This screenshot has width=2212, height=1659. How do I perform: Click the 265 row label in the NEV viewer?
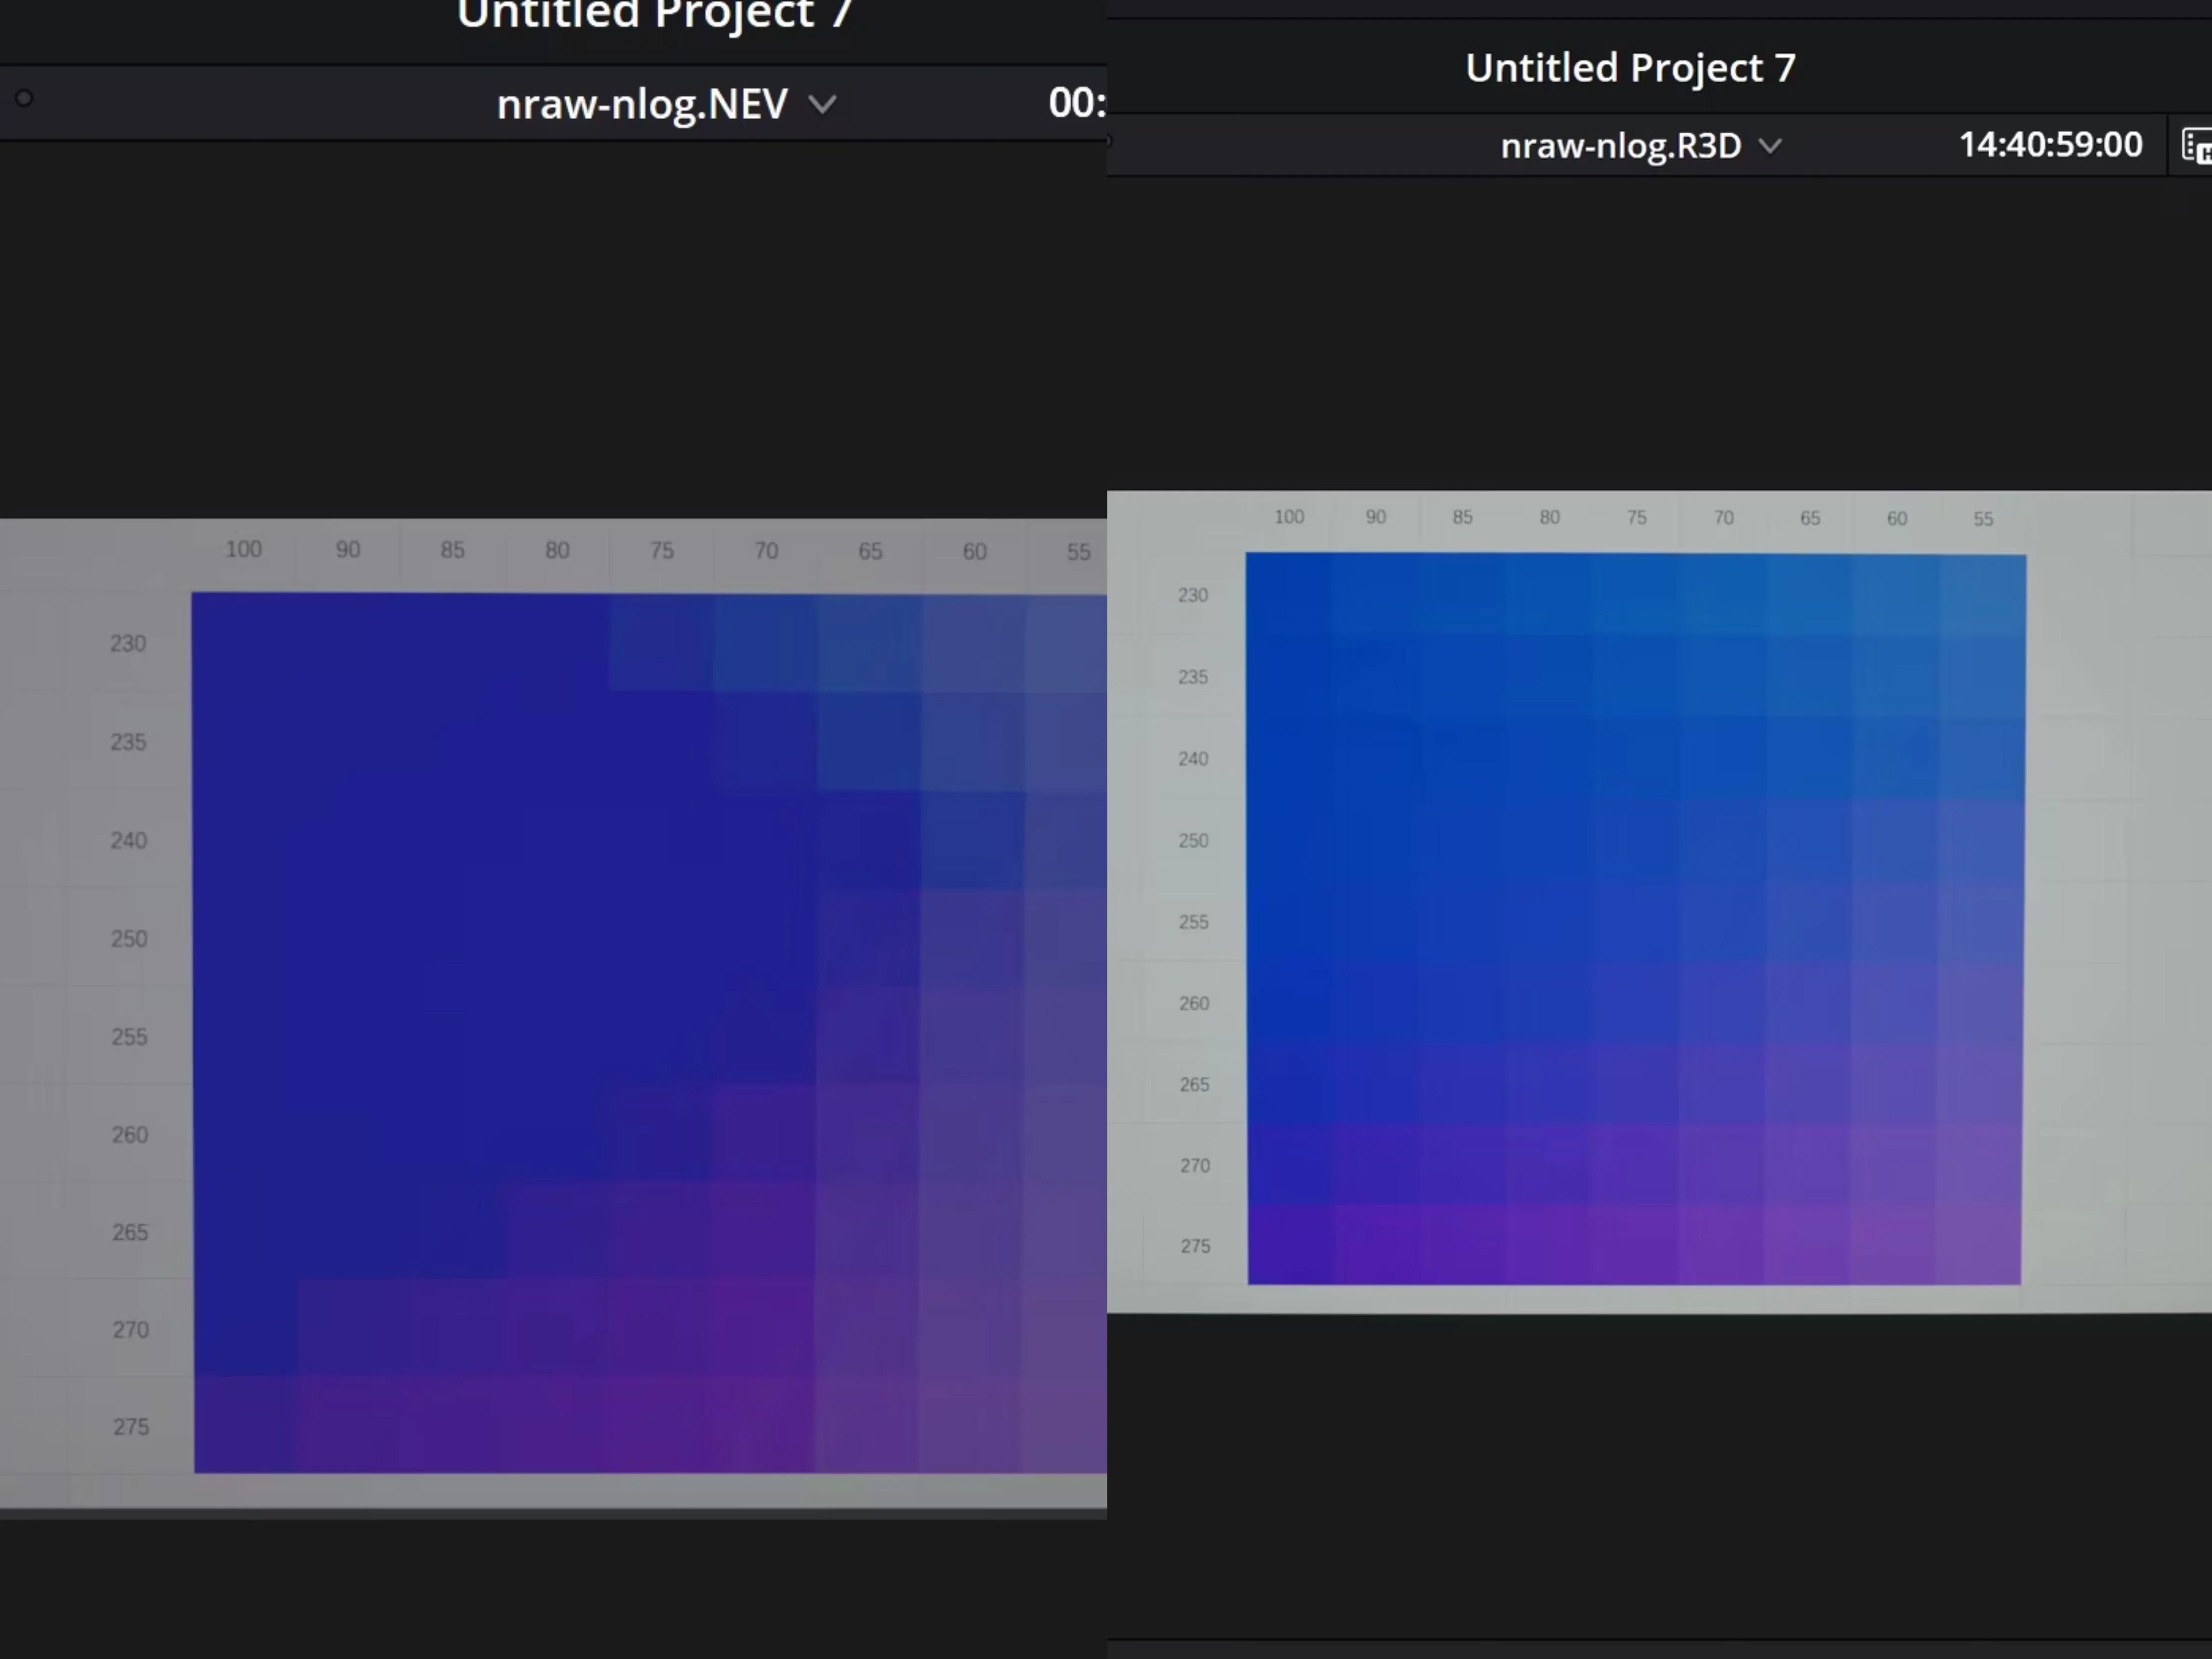[x=130, y=1232]
